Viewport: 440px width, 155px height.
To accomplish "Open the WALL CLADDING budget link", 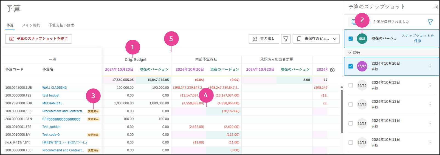I will (55, 88).
